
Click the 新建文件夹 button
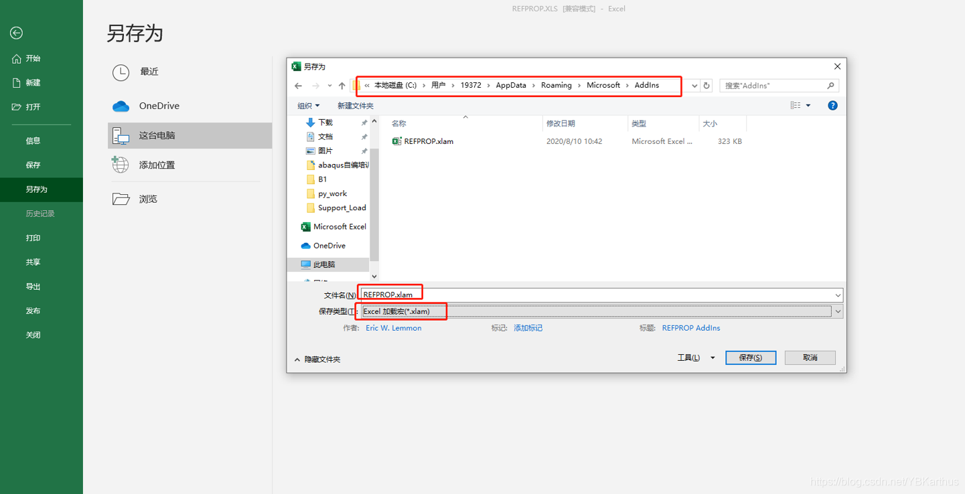pyautogui.click(x=356, y=106)
